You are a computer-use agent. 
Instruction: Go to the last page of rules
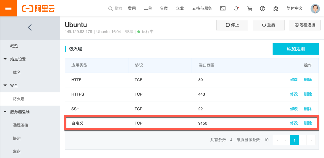pos(311,140)
